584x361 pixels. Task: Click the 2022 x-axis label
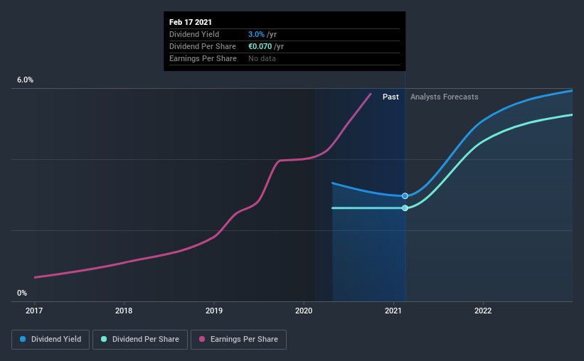click(x=483, y=311)
